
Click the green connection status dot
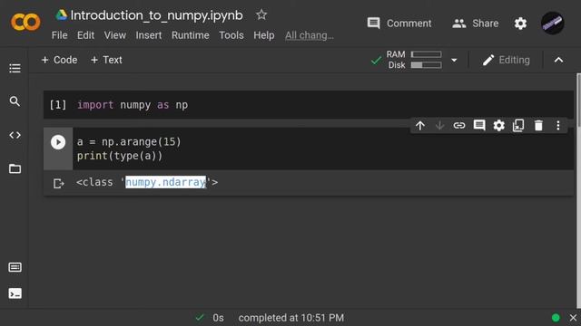point(556,318)
